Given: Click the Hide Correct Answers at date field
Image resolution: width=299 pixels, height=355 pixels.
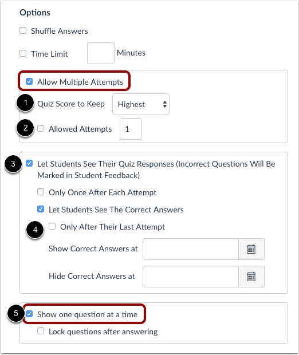Looking at the screenshot, I should 191,277.
